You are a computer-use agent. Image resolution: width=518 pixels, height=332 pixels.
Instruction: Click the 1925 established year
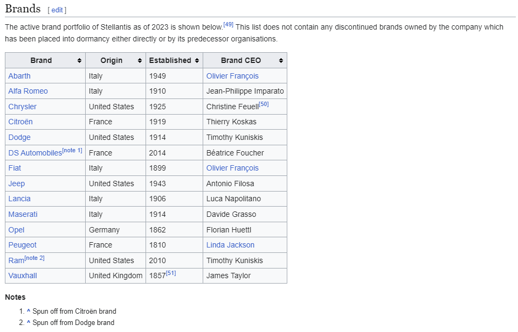(x=157, y=107)
